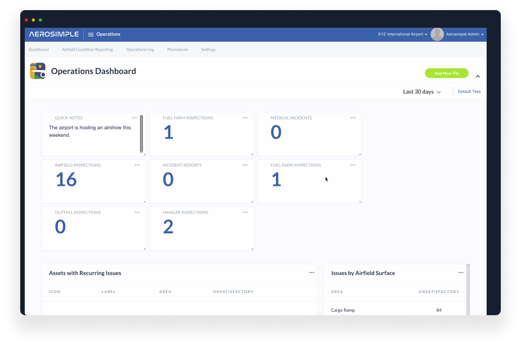Image resolution: width=521 pixels, height=346 pixels.
Task: Open Hangar Inspections tile options menu
Action: coord(245,212)
